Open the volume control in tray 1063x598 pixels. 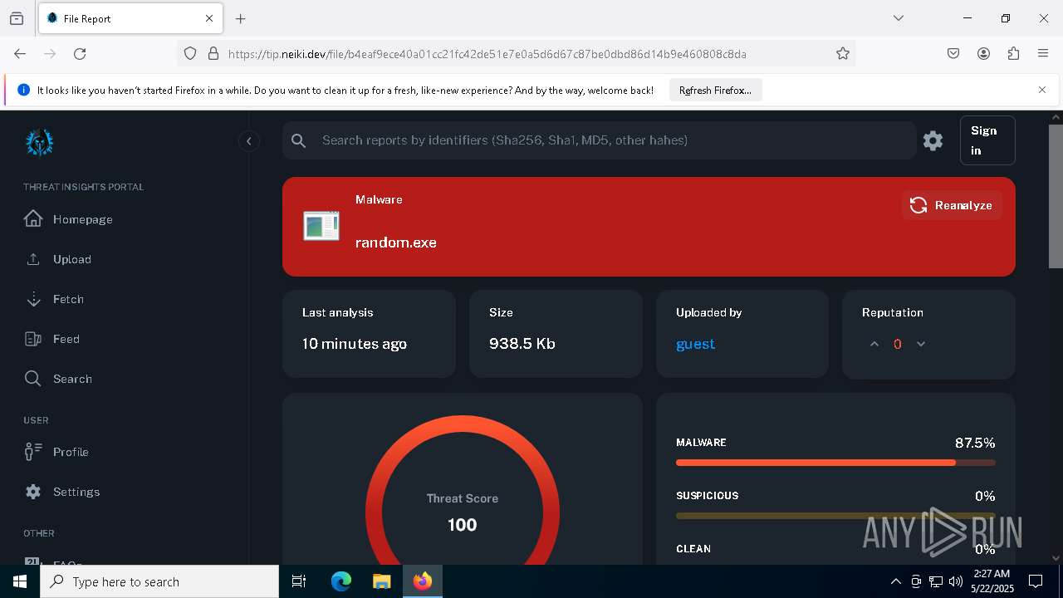(x=956, y=581)
